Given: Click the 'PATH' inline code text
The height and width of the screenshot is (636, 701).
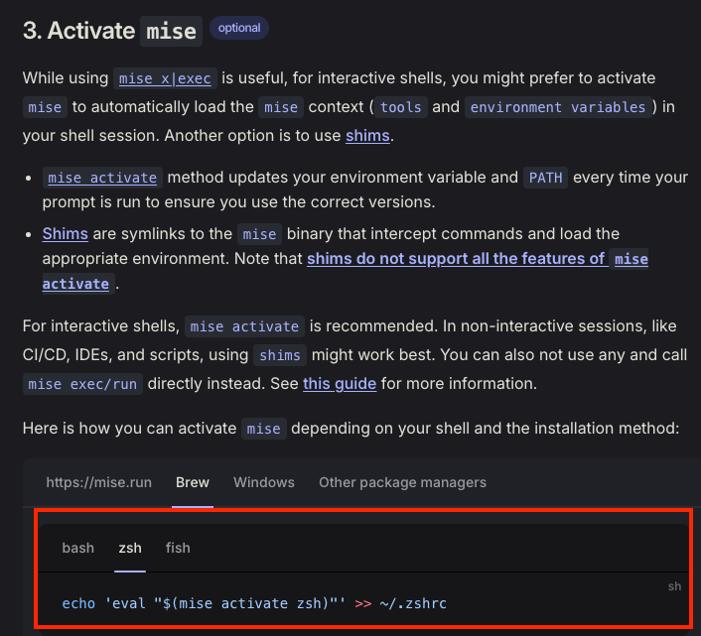Looking at the screenshot, I should (x=545, y=178).
